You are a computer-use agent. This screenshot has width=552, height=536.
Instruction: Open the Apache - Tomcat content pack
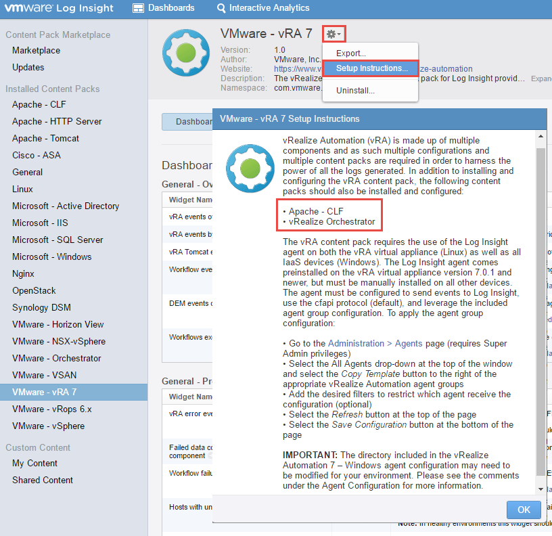45,138
